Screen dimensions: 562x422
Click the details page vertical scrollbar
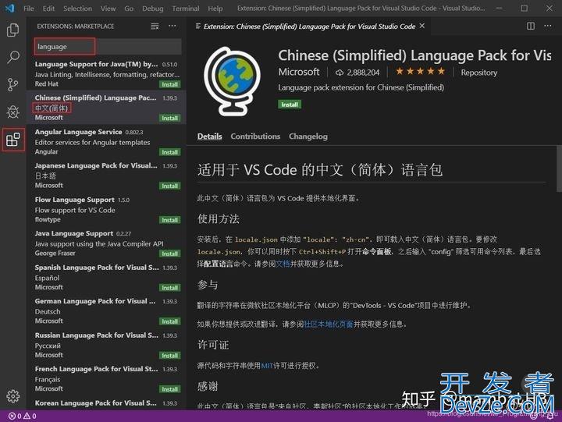(559, 168)
